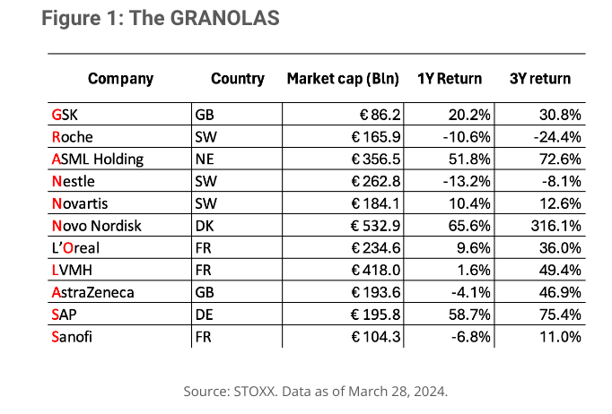Screen dimensions: 612x414
Task: Click the Figure 1: The GRANOLAS title
Action: click(x=161, y=18)
